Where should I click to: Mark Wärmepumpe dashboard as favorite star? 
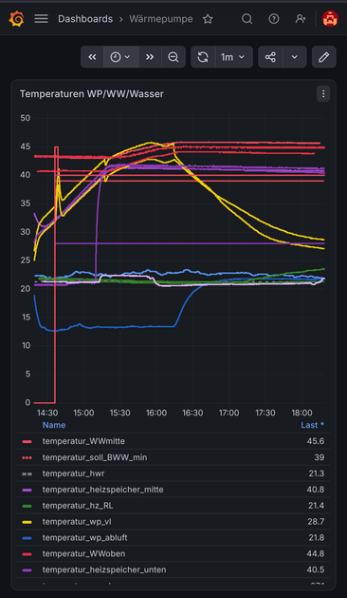pyautogui.click(x=208, y=19)
